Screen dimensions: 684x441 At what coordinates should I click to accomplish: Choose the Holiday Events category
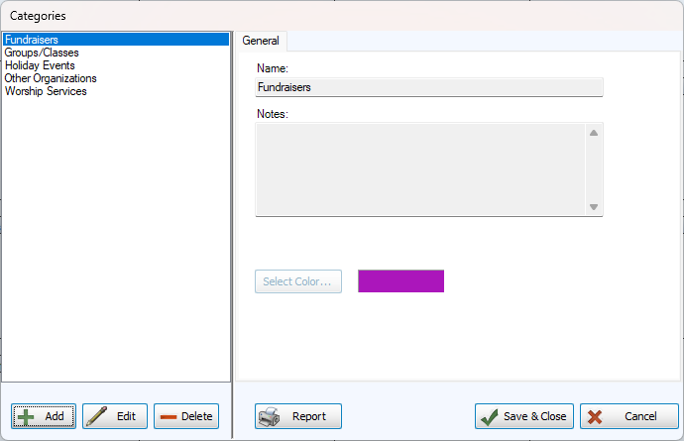pyautogui.click(x=40, y=65)
